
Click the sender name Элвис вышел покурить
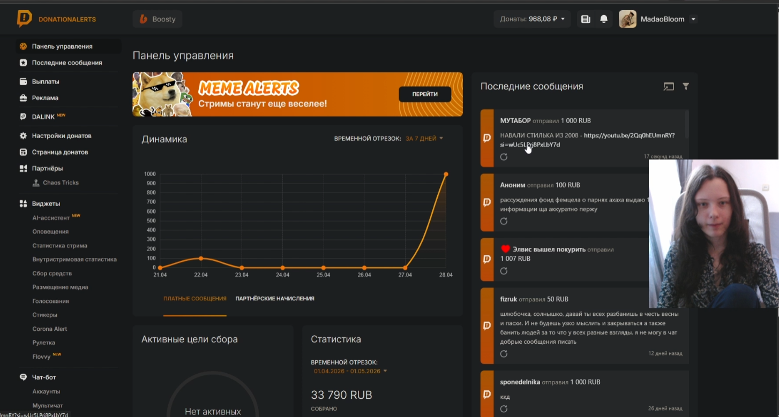(549, 249)
